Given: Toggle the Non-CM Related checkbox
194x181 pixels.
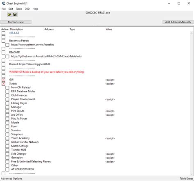Looking at the screenshot, I should 7,87.
